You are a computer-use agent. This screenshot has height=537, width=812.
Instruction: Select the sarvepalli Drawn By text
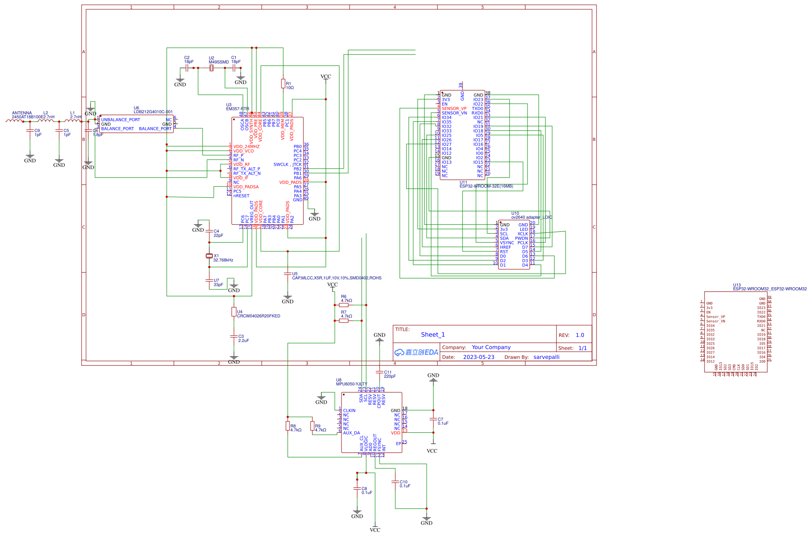point(546,357)
